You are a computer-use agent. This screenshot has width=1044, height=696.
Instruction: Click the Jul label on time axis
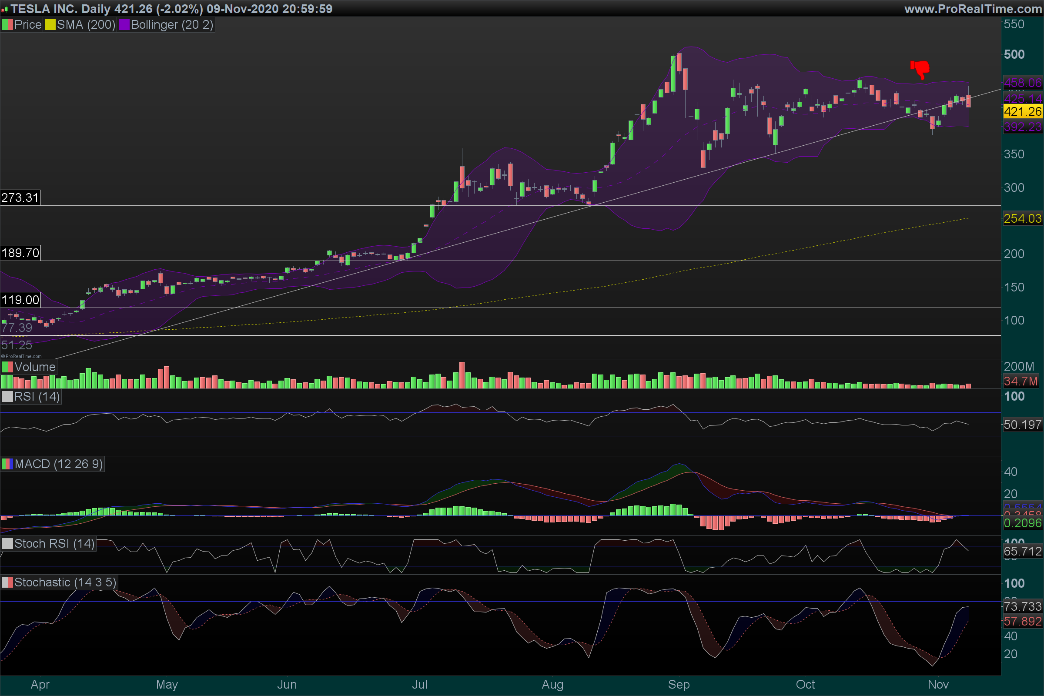pos(419,684)
